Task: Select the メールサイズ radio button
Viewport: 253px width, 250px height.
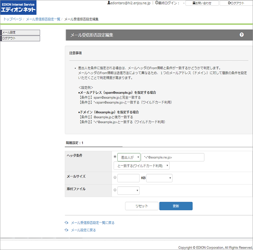Action: pyautogui.click(x=115, y=178)
